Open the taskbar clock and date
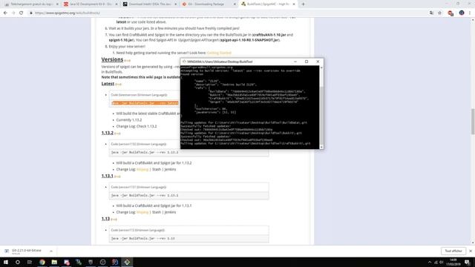475x267 pixels. click(453, 262)
